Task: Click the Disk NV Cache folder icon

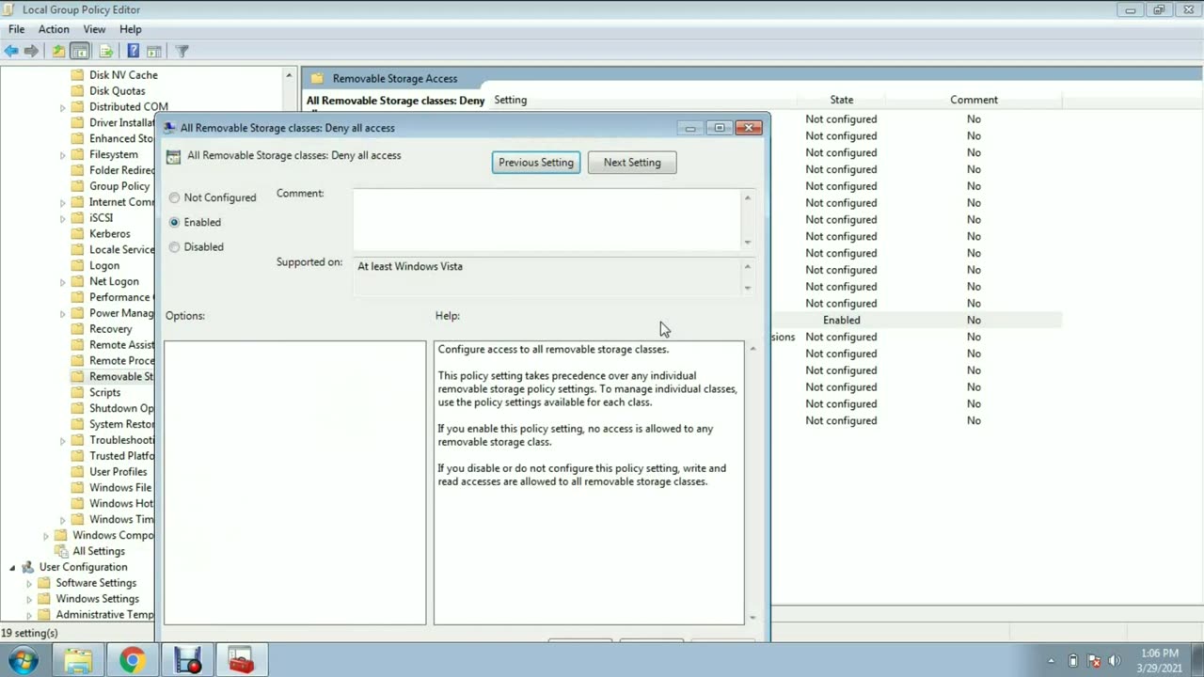Action: pos(78,75)
